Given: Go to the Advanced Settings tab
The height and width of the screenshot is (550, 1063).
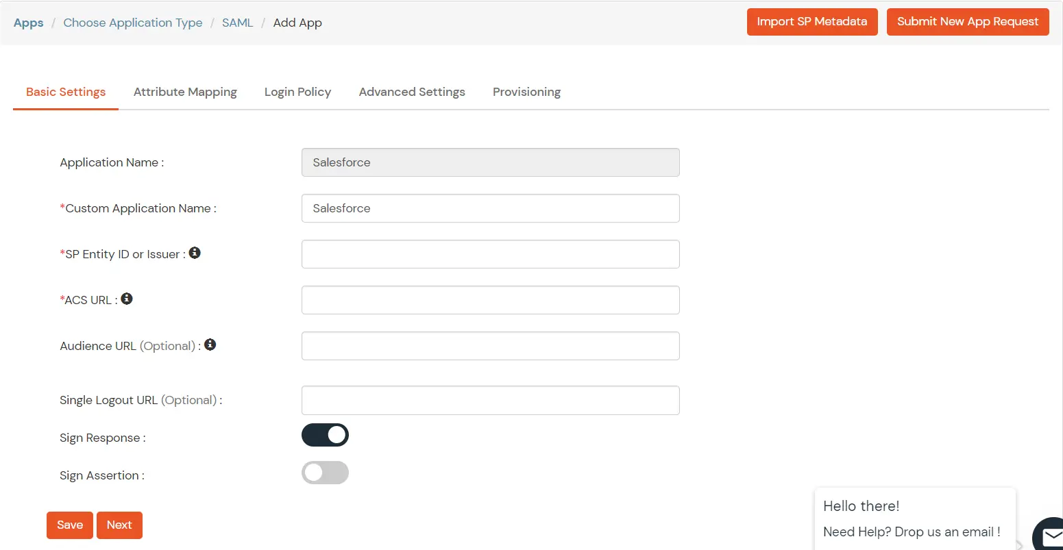Looking at the screenshot, I should pyautogui.click(x=412, y=92).
